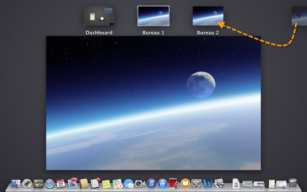This screenshot has height=192, width=307.
Task: Switch to the Bureau 1 desktop
Action: [153, 16]
